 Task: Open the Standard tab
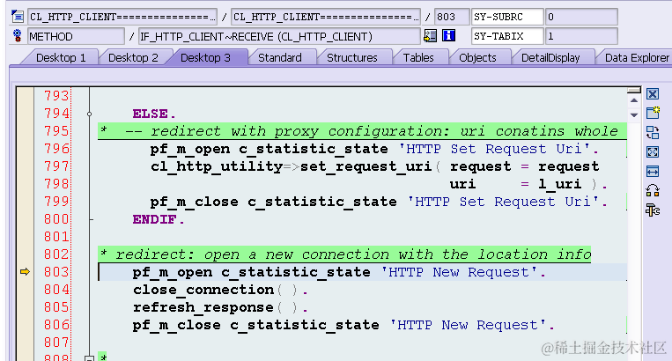tap(280, 58)
